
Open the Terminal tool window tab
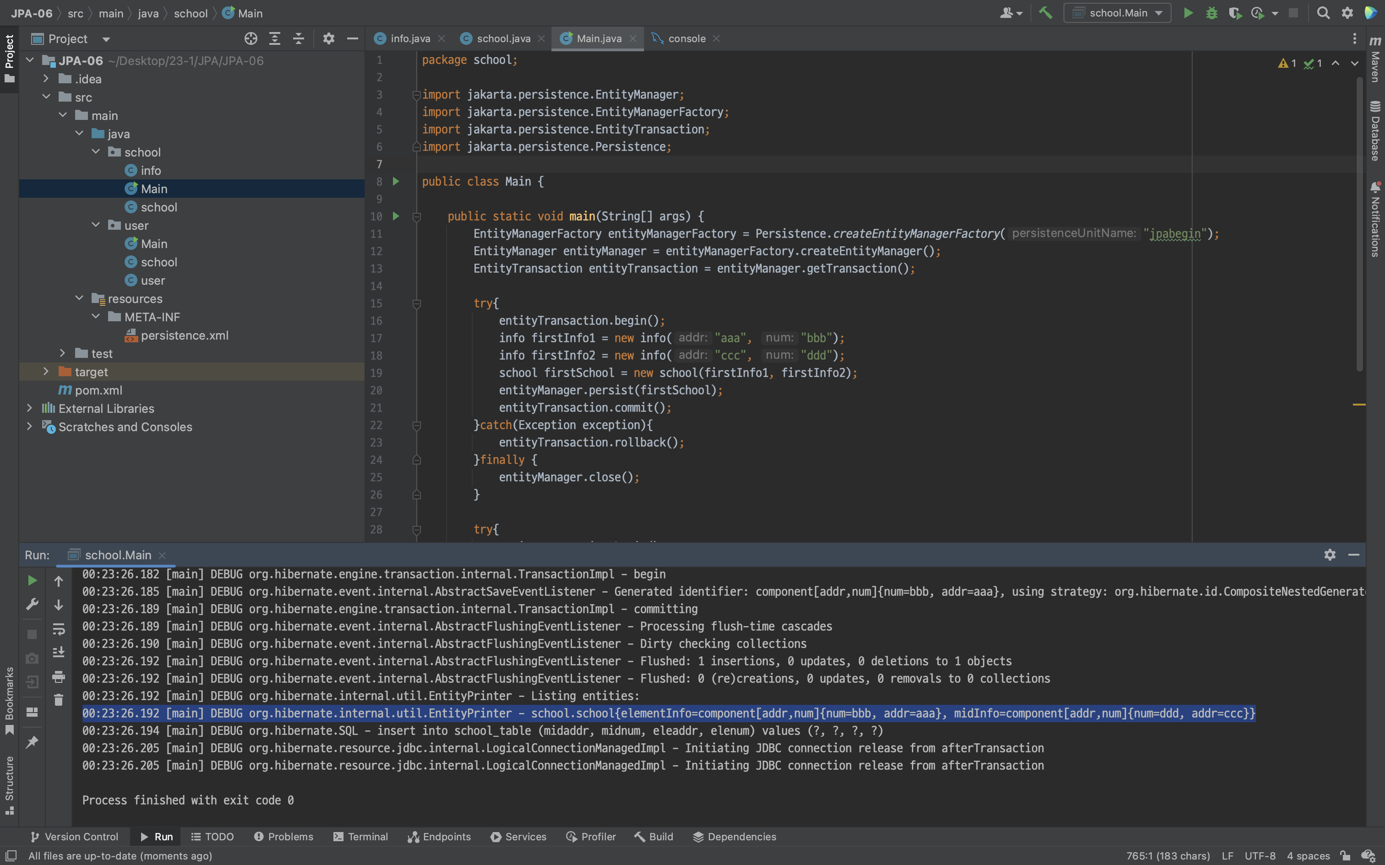point(360,837)
